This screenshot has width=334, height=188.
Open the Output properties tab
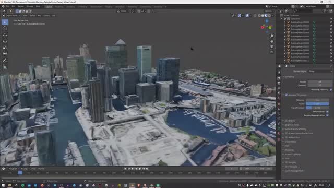click(279, 83)
